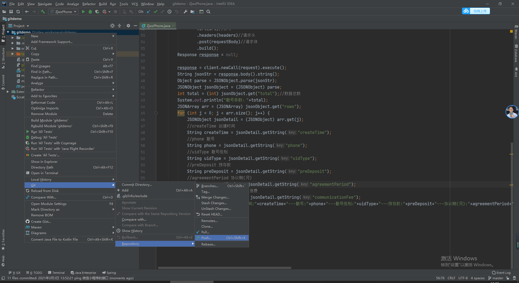Start debugging with the green bug icon
This screenshot has width=519, height=283.
90,12
